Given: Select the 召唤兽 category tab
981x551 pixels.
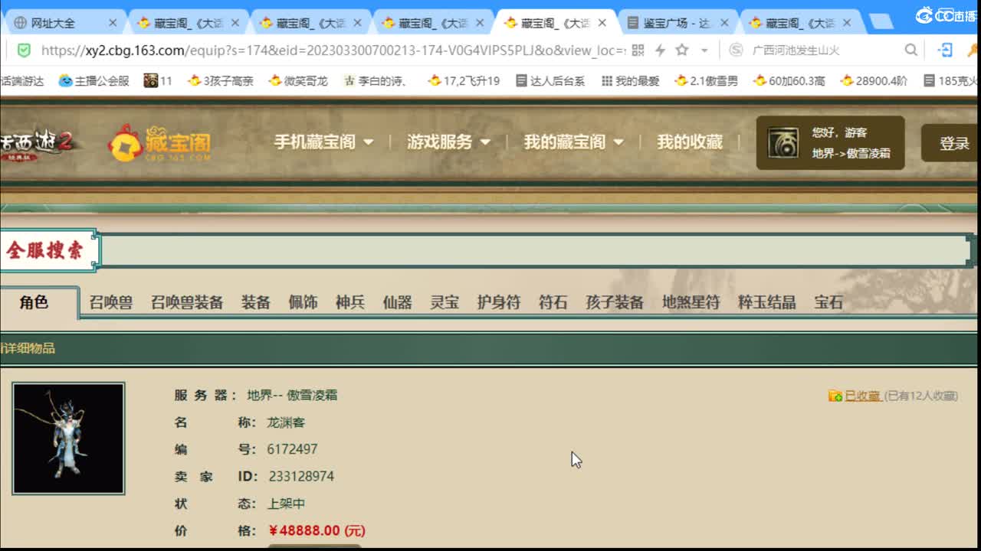Looking at the screenshot, I should 110,302.
